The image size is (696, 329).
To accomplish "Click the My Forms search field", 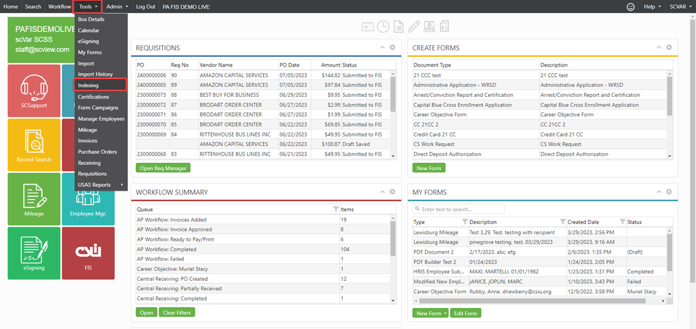I will pos(461,209).
